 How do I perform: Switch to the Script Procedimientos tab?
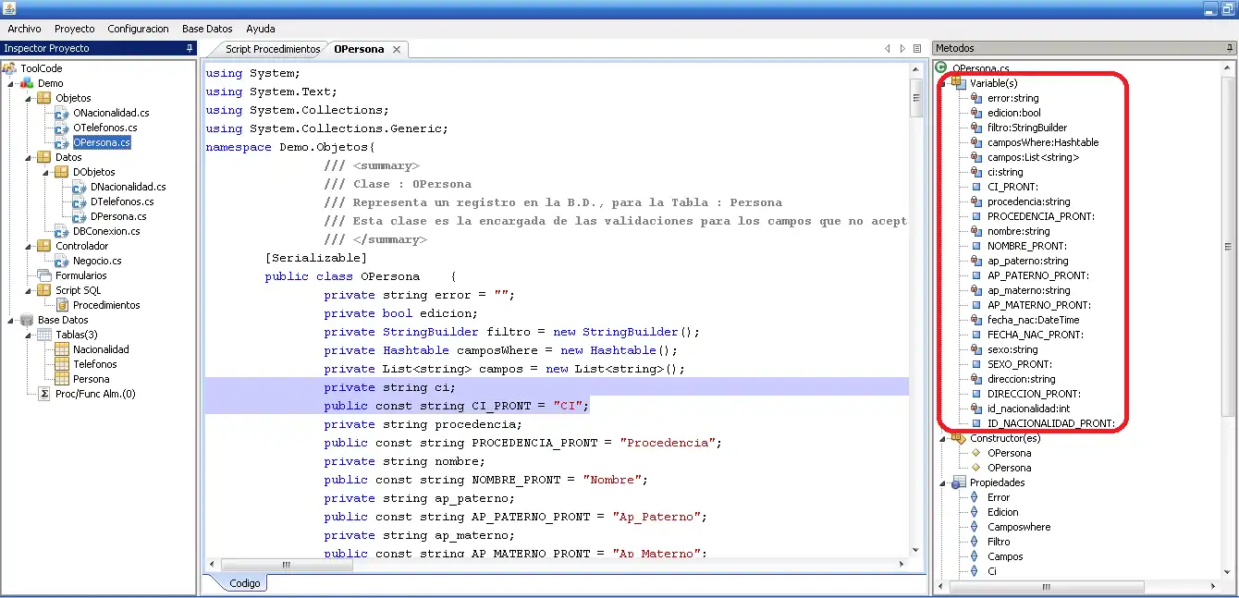(x=273, y=49)
